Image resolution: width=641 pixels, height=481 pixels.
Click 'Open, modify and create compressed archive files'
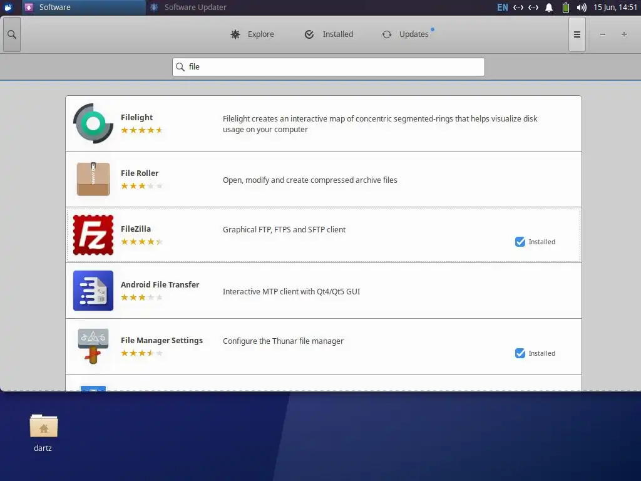click(x=310, y=180)
